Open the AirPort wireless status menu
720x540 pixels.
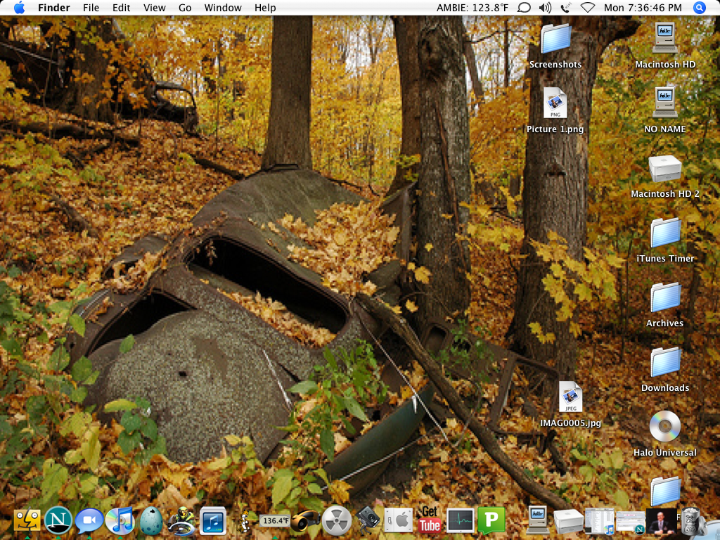[588, 8]
